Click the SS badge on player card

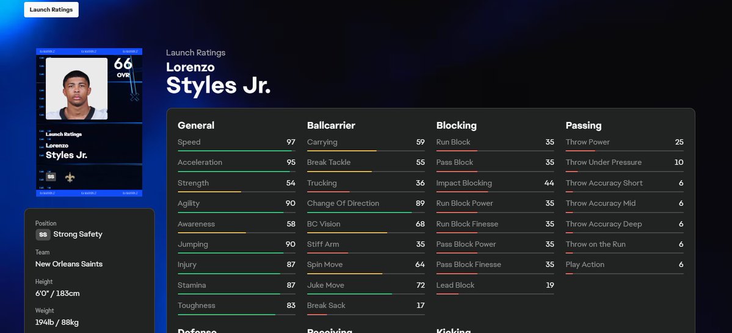(51, 177)
